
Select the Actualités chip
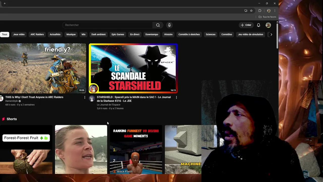pos(55,34)
